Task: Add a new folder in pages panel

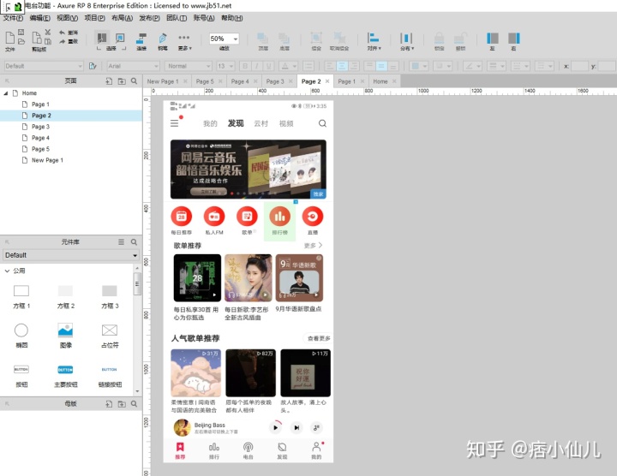Action: tap(122, 81)
